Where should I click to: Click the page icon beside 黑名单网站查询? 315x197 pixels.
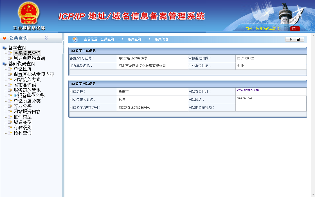10,58
